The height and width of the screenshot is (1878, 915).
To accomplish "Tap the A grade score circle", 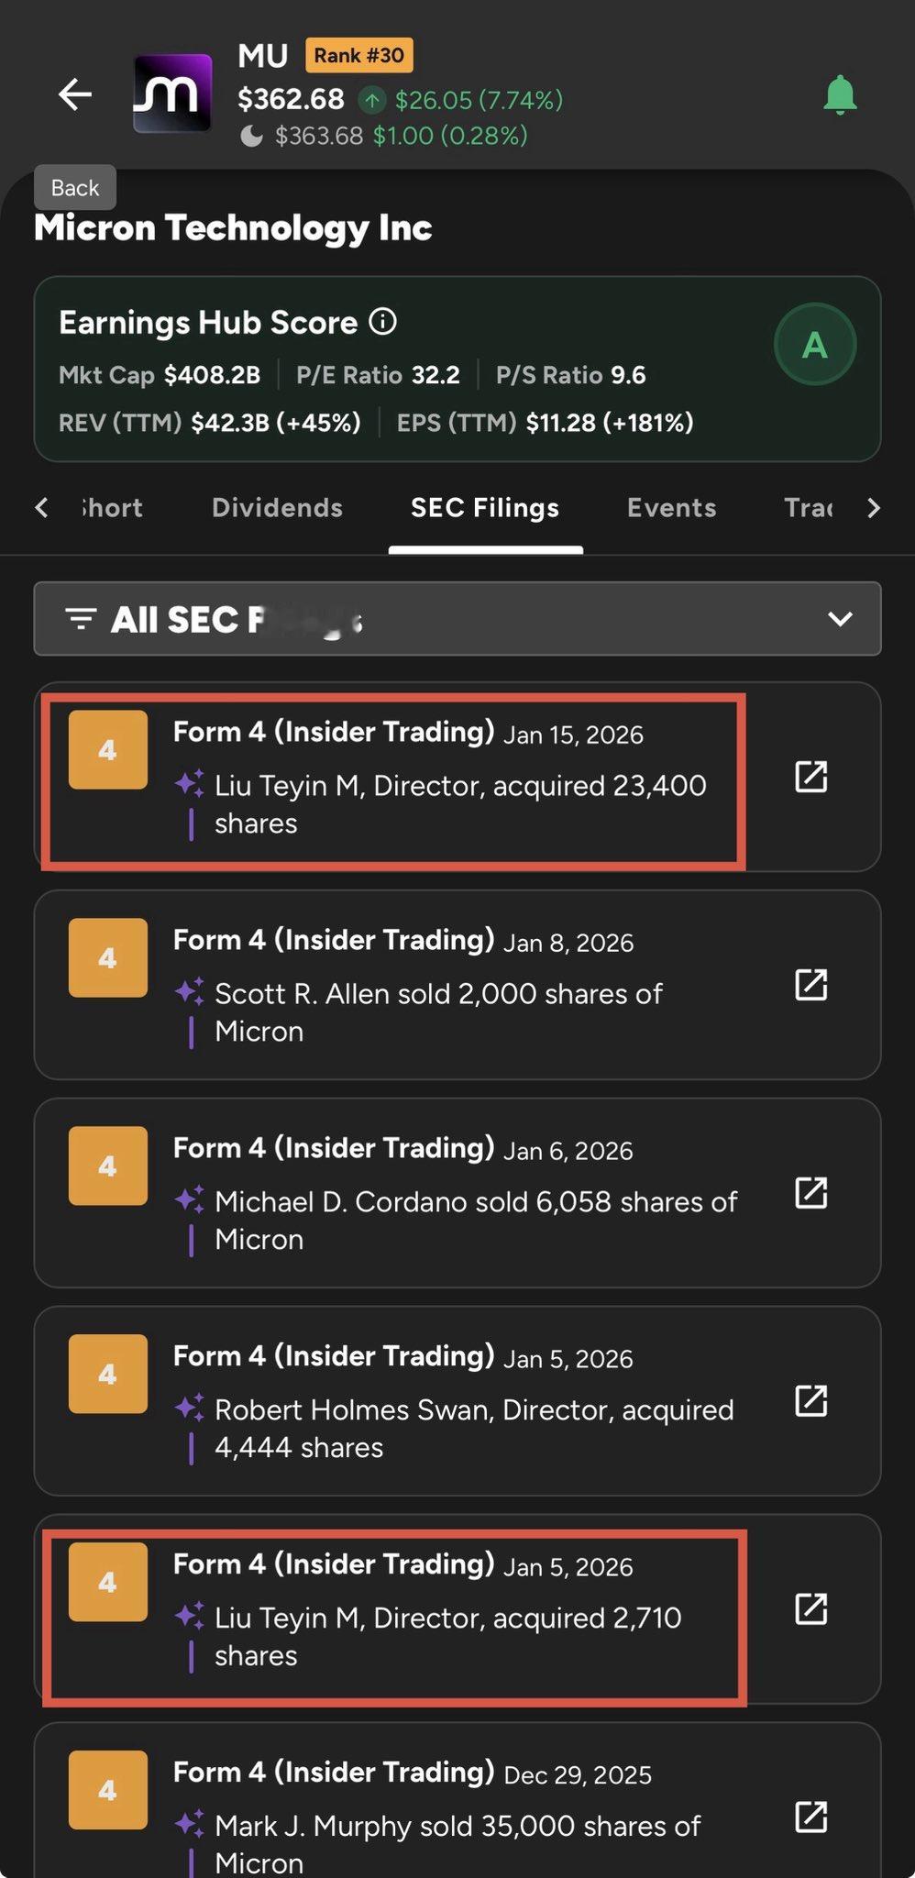I will [814, 345].
